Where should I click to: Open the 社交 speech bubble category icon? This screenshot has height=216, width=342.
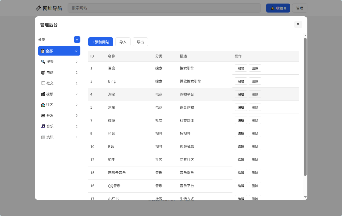click(43, 83)
